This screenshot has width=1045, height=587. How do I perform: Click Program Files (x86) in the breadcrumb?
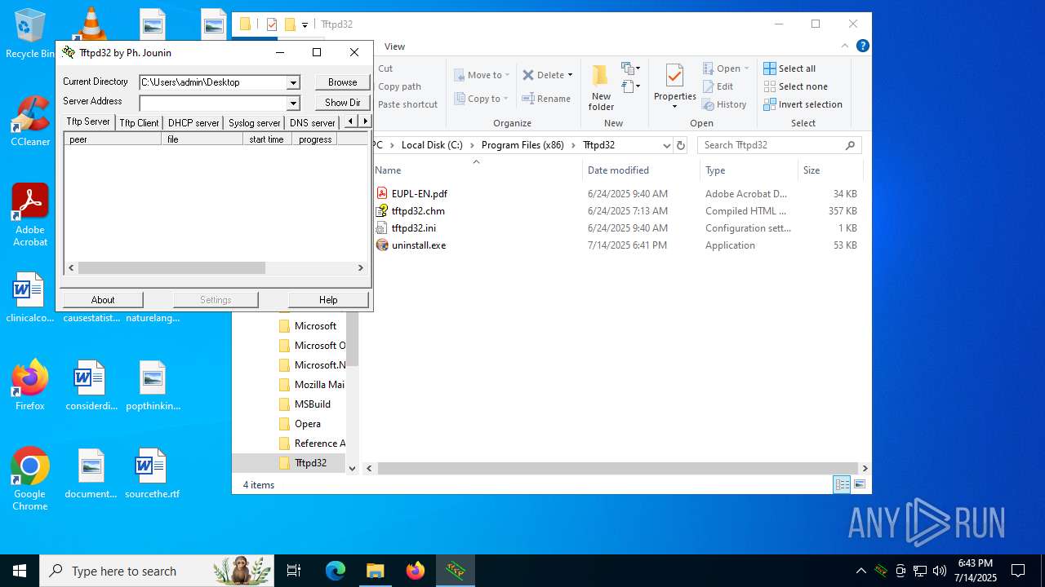click(522, 145)
